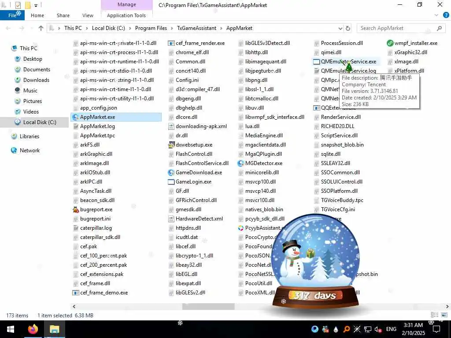The width and height of the screenshot is (451, 338).
Task: Select the PcyybAssistant file icon
Action: (241, 228)
